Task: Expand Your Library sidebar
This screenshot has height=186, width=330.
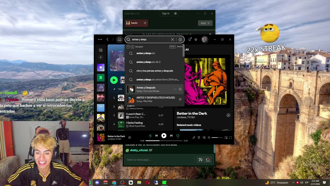Action: click(x=101, y=50)
